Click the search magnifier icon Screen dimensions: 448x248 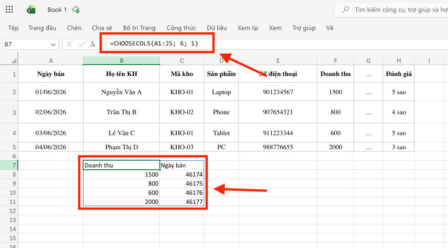coord(346,10)
